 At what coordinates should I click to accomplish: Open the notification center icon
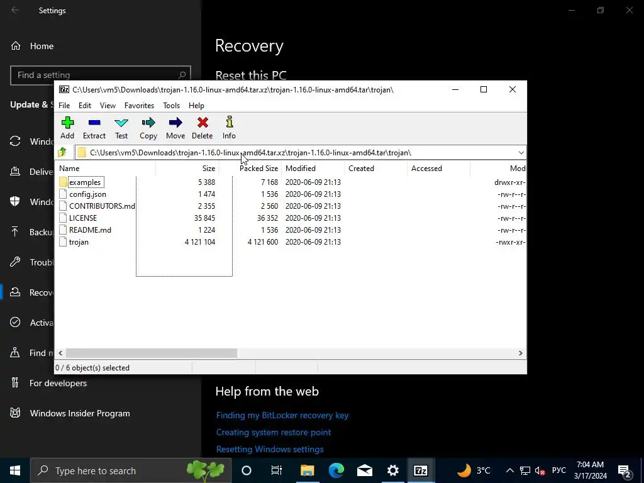point(625,471)
